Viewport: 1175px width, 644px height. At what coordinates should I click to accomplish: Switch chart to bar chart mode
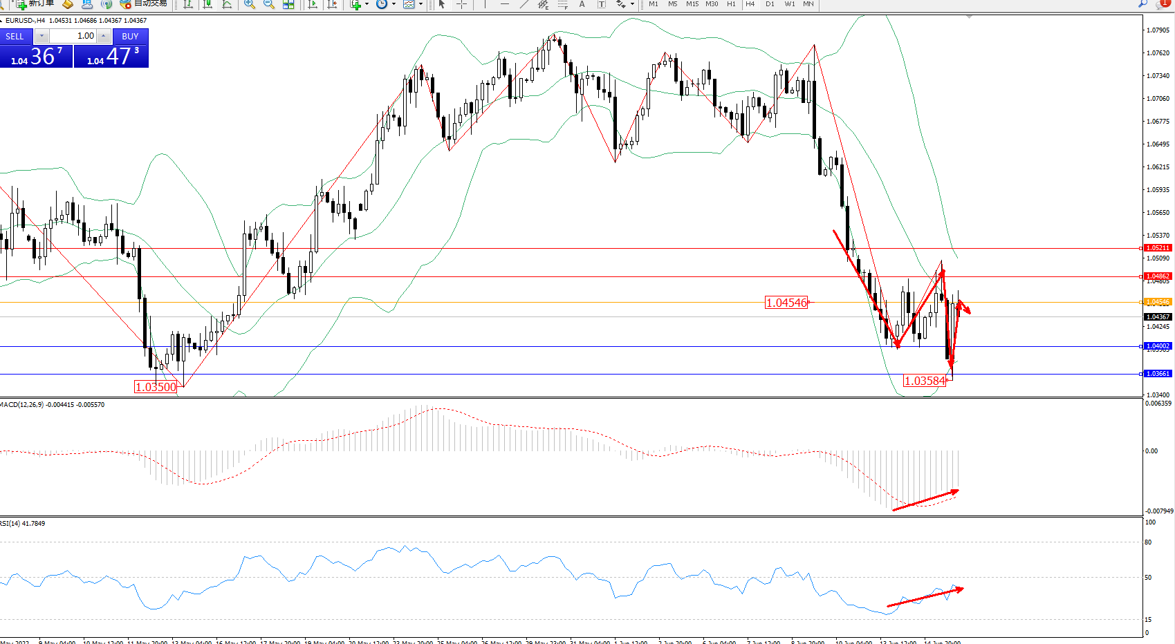pyautogui.click(x=187, y=5)
